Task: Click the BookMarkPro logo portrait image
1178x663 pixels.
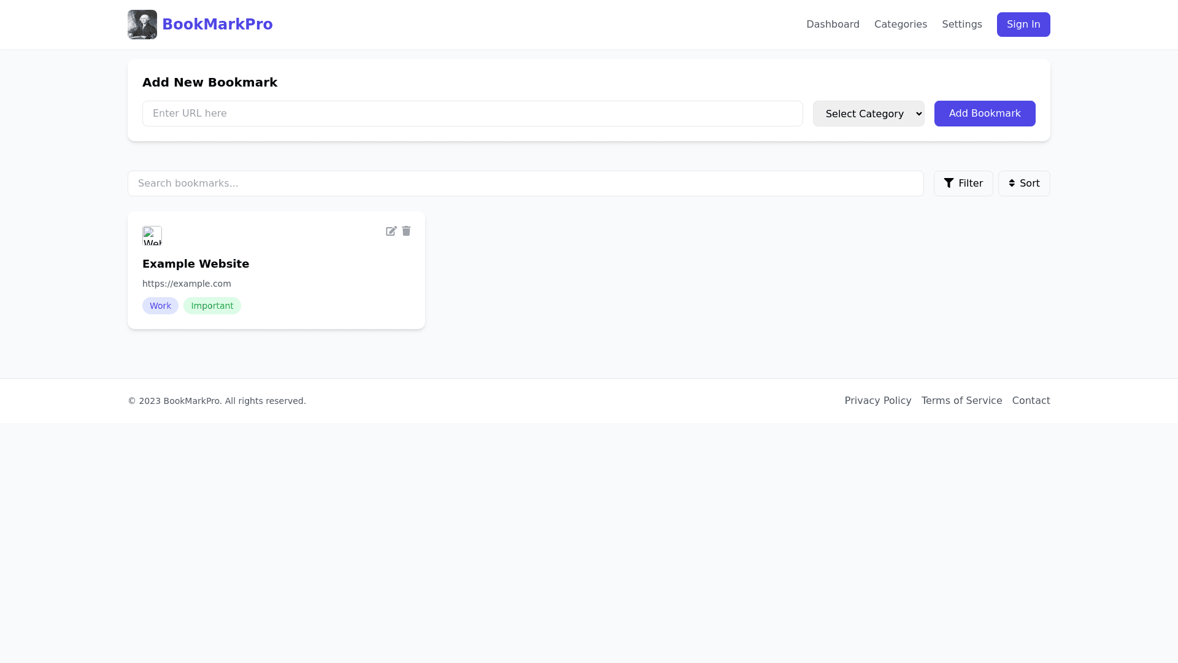Action: point(142,25)
